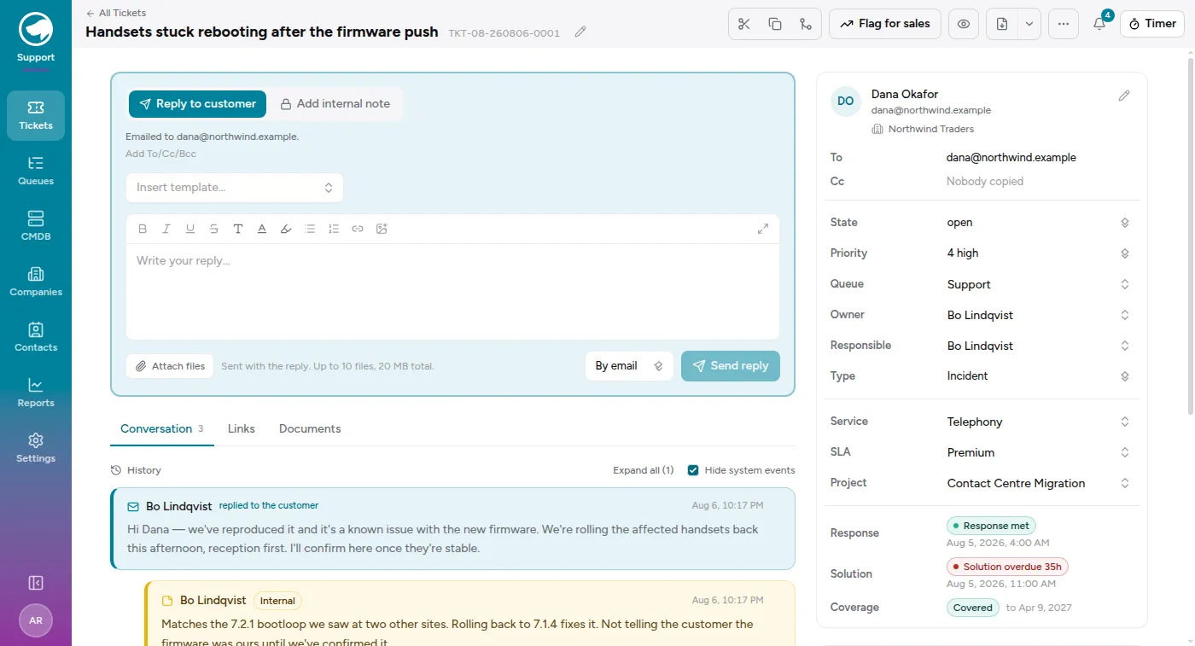The width and height of the screenshot is (1195, 646).
Task: Open export options dropdown arrow
Action: (1029, 24)
